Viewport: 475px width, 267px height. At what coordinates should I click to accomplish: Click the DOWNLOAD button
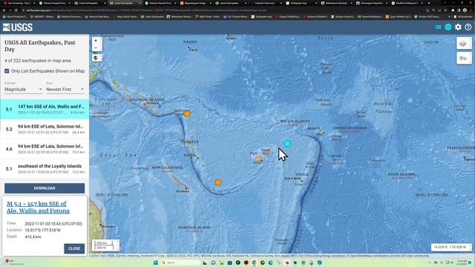coord(45,188)
